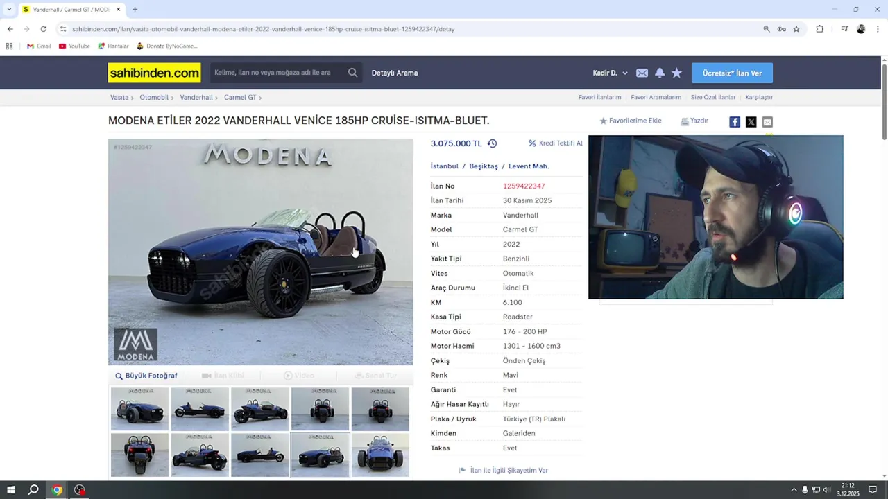Viewport: 888px width, 499px height.
Task: Open favorites star icon in header
Action: coord(676,73)
